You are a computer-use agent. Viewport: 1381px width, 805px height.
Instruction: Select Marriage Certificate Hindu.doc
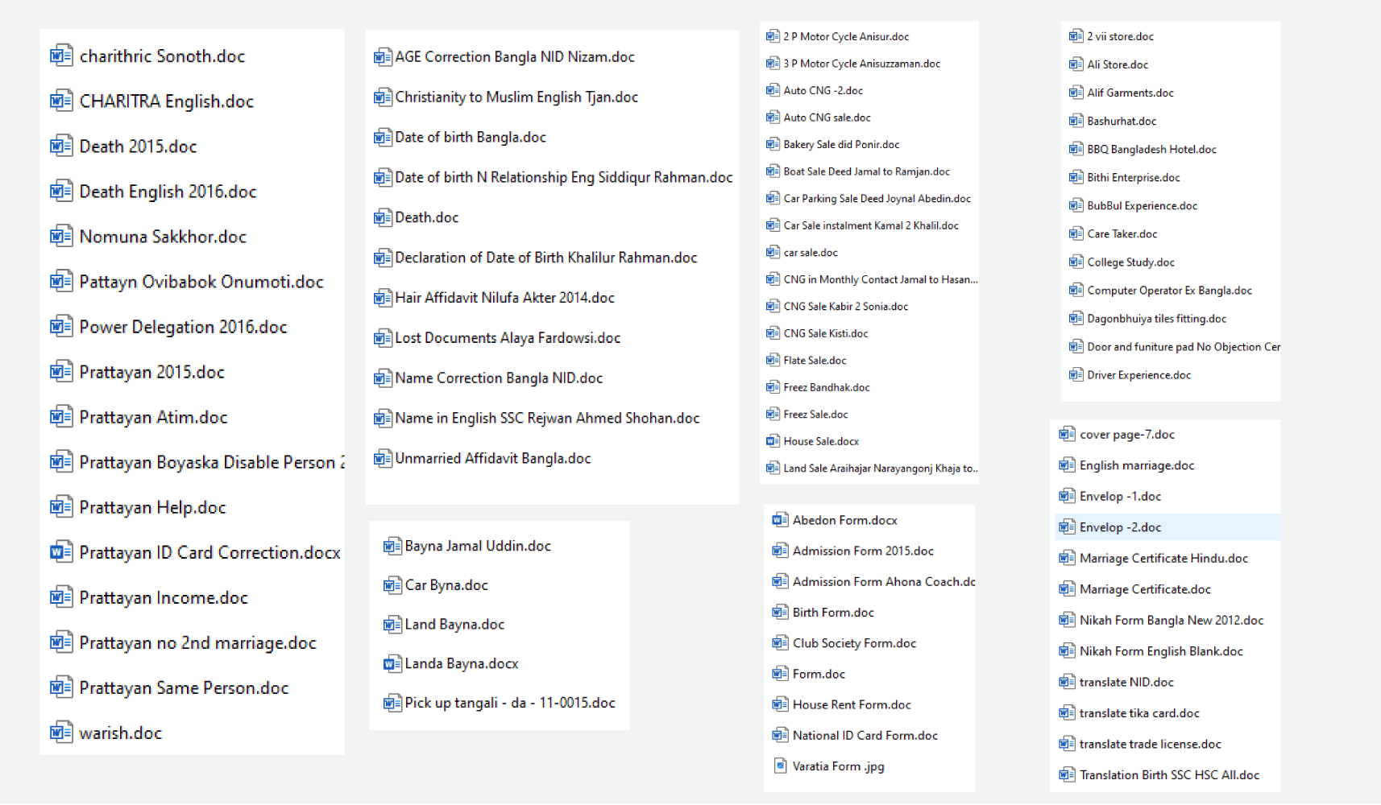click(x=1163, y=559)
